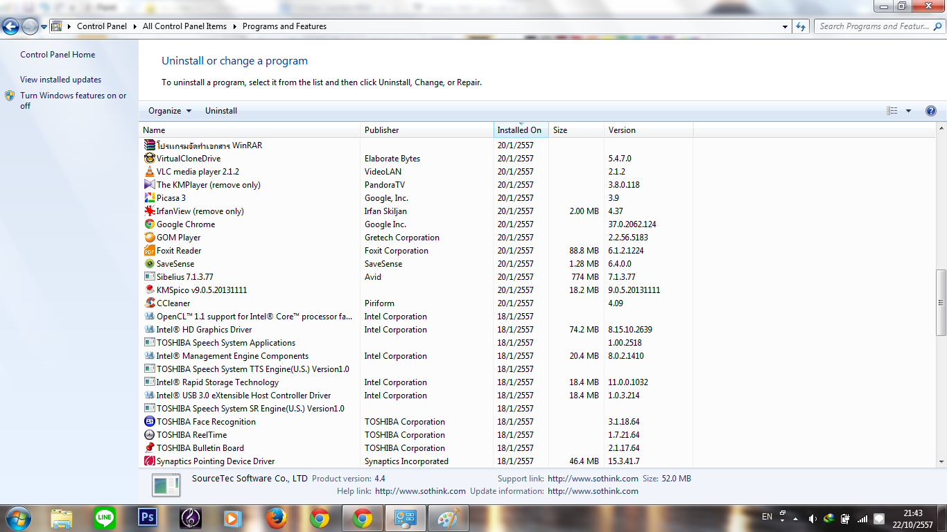
Task: Open Control Panel Home link
Action: tap(58, 55)
